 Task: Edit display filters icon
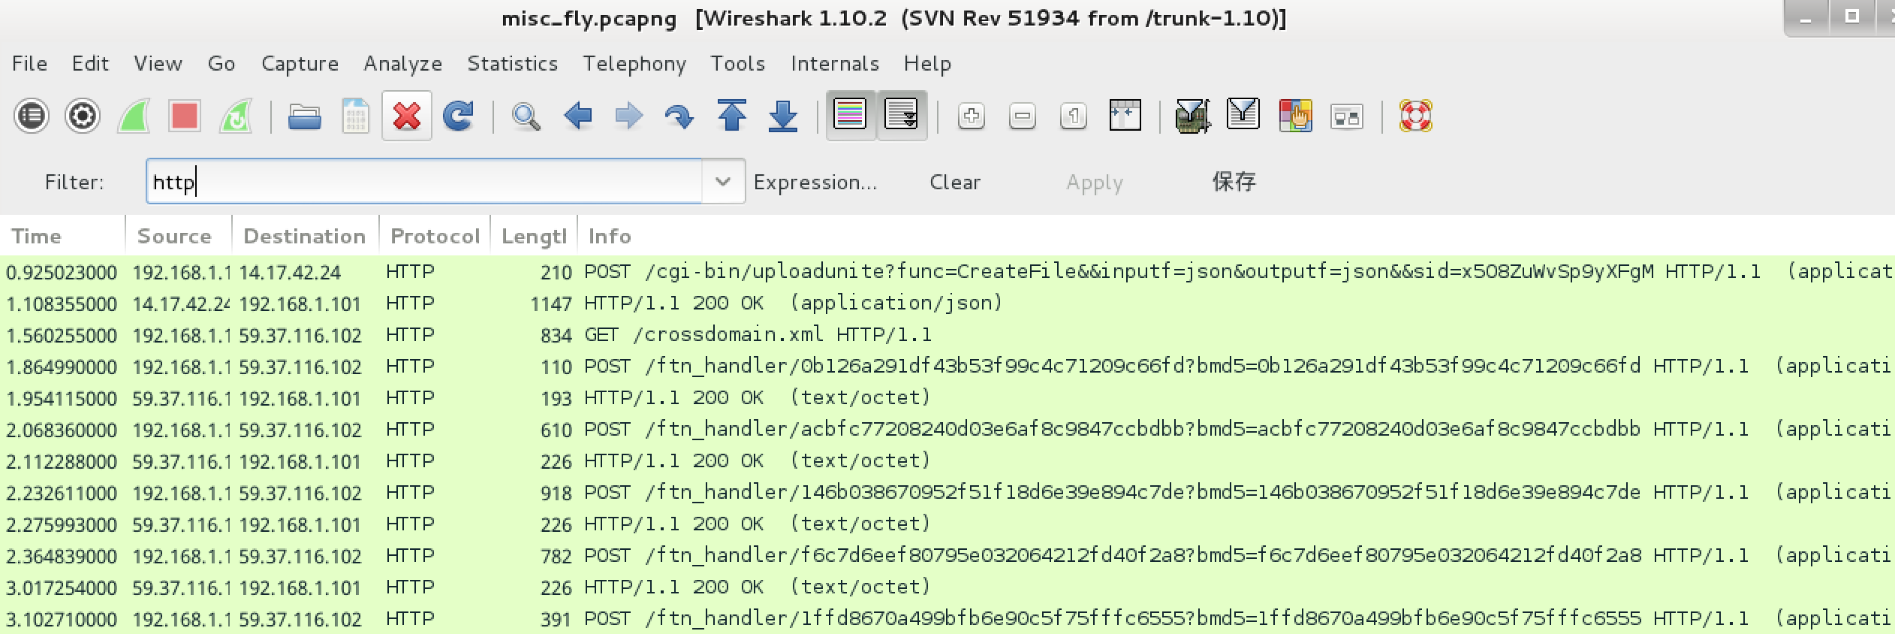pos(1243,115)
